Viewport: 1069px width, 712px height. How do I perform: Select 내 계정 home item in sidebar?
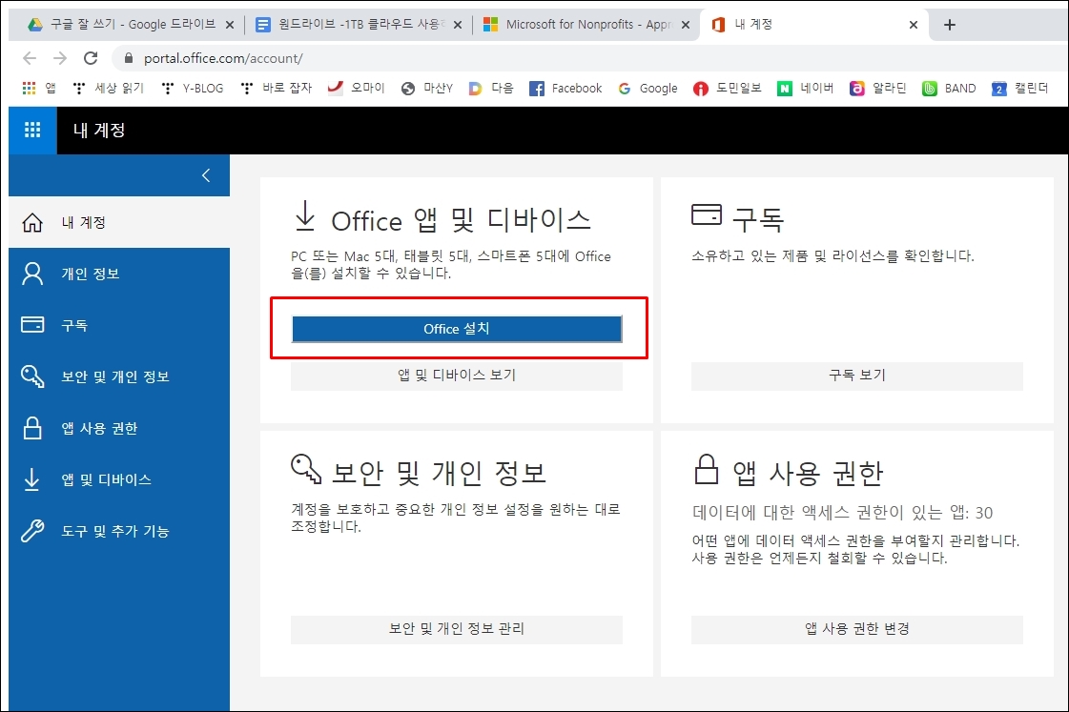point(119,223)
